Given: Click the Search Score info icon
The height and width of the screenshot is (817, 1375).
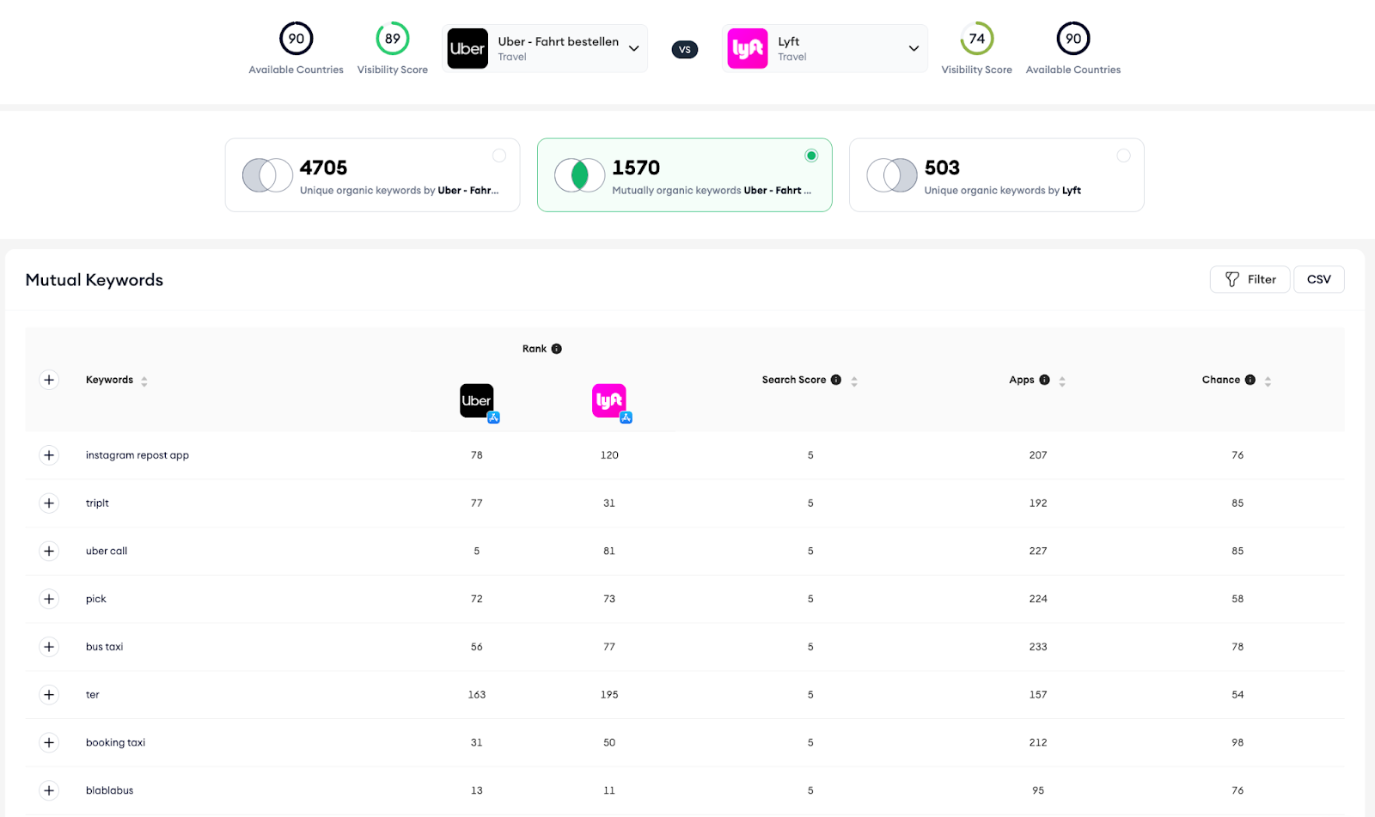Looking at the screenshot, I should 836,380.
